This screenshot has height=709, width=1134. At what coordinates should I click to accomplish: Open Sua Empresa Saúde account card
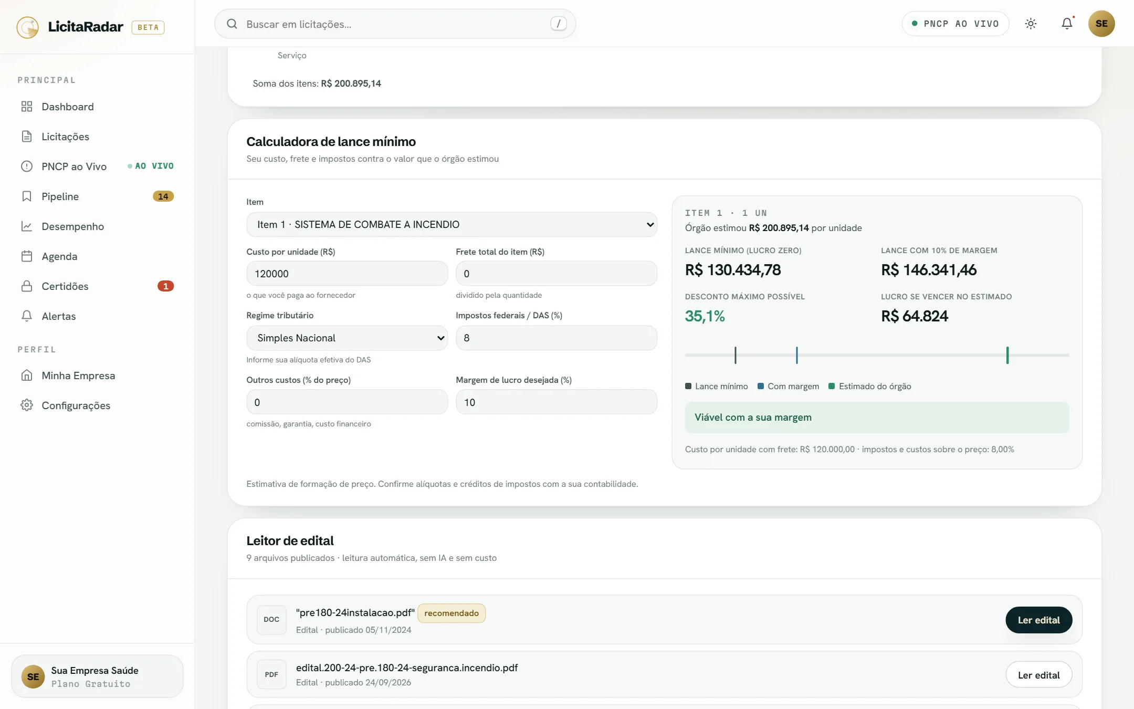[x=97, y=676]
